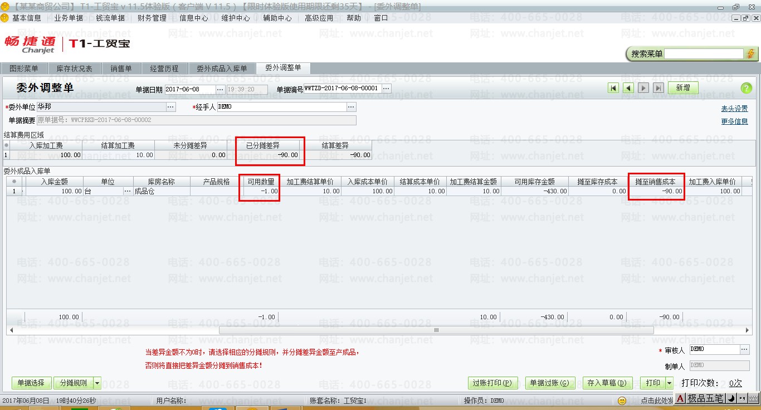
Task: Open the 业务单据 menu
Action: point(69,18)
